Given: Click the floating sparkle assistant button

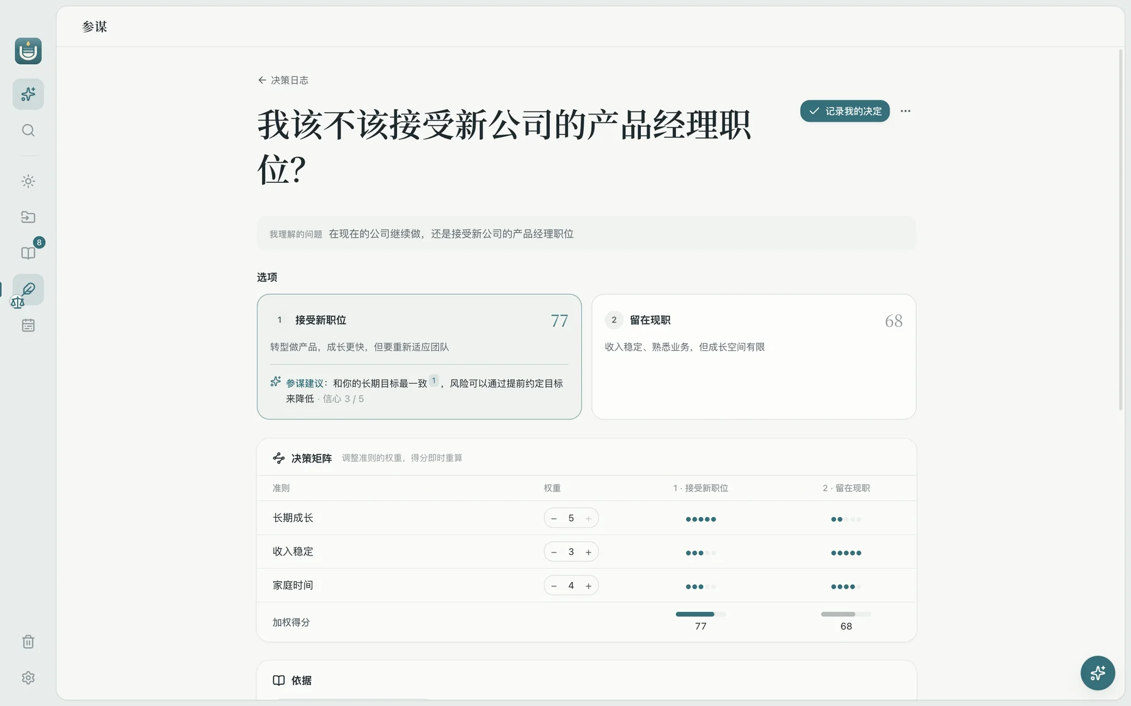Looking at the screenshot, I should point(1098,673).
